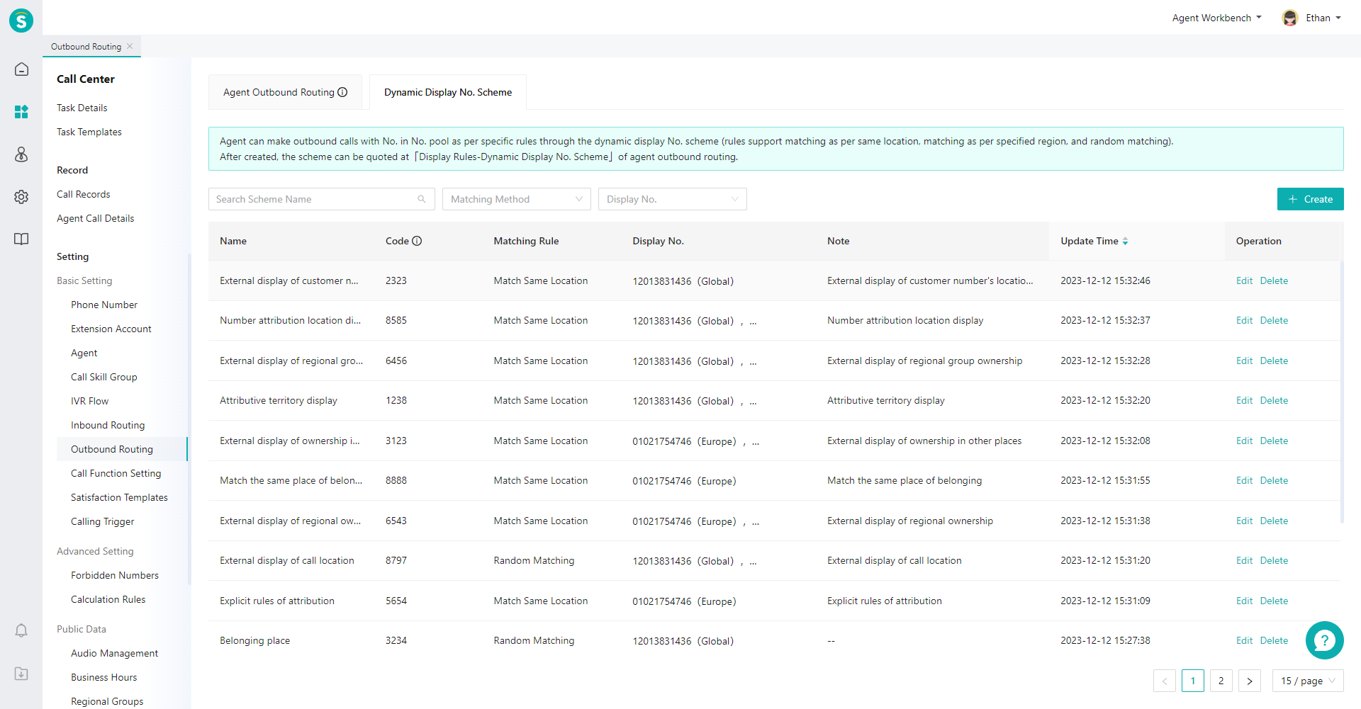The image size is (1361, 709).
Task: Click 'Random Matching' in Belonging place row
Action: 534,640
